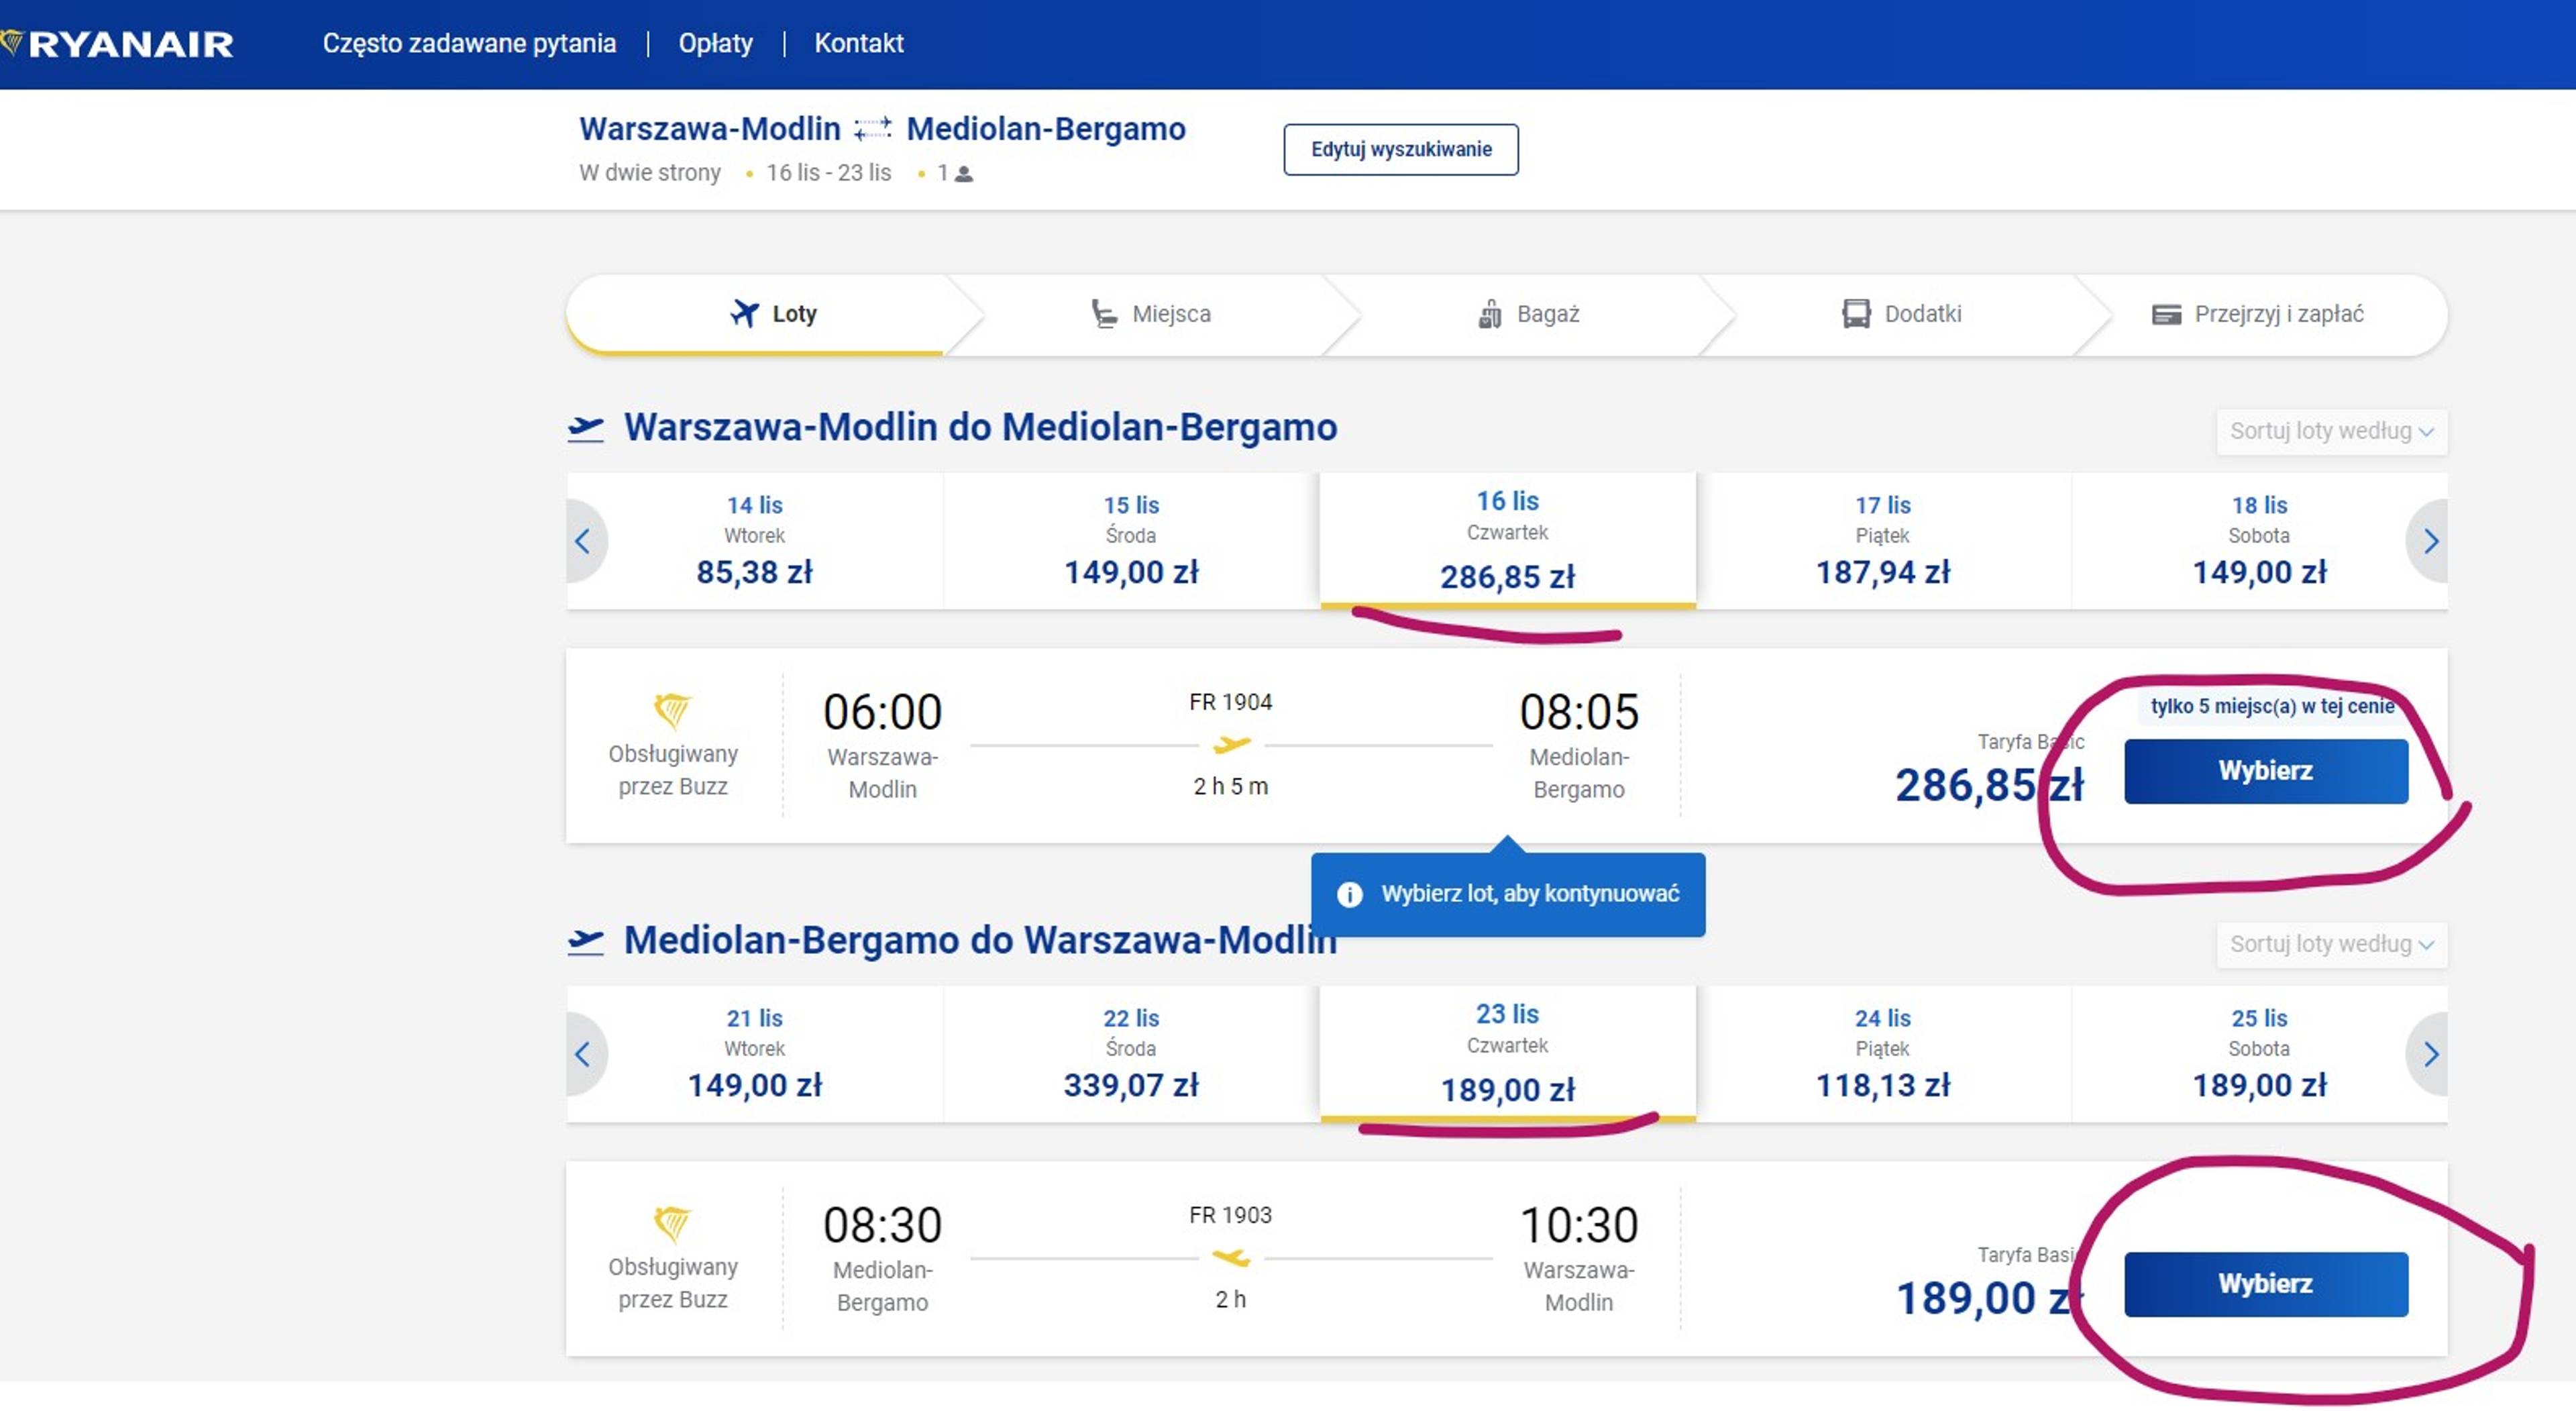Open return 'Sortuj loty według' dropdown
This screenshot has width=2576, height=1411.
coord(2330,944)
